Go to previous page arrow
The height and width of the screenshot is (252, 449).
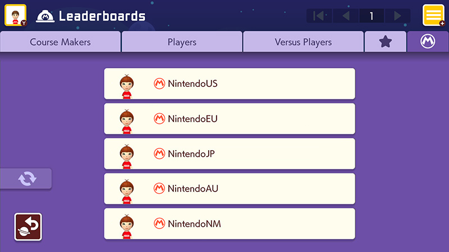pyautogui.click(x=346, y=16)
